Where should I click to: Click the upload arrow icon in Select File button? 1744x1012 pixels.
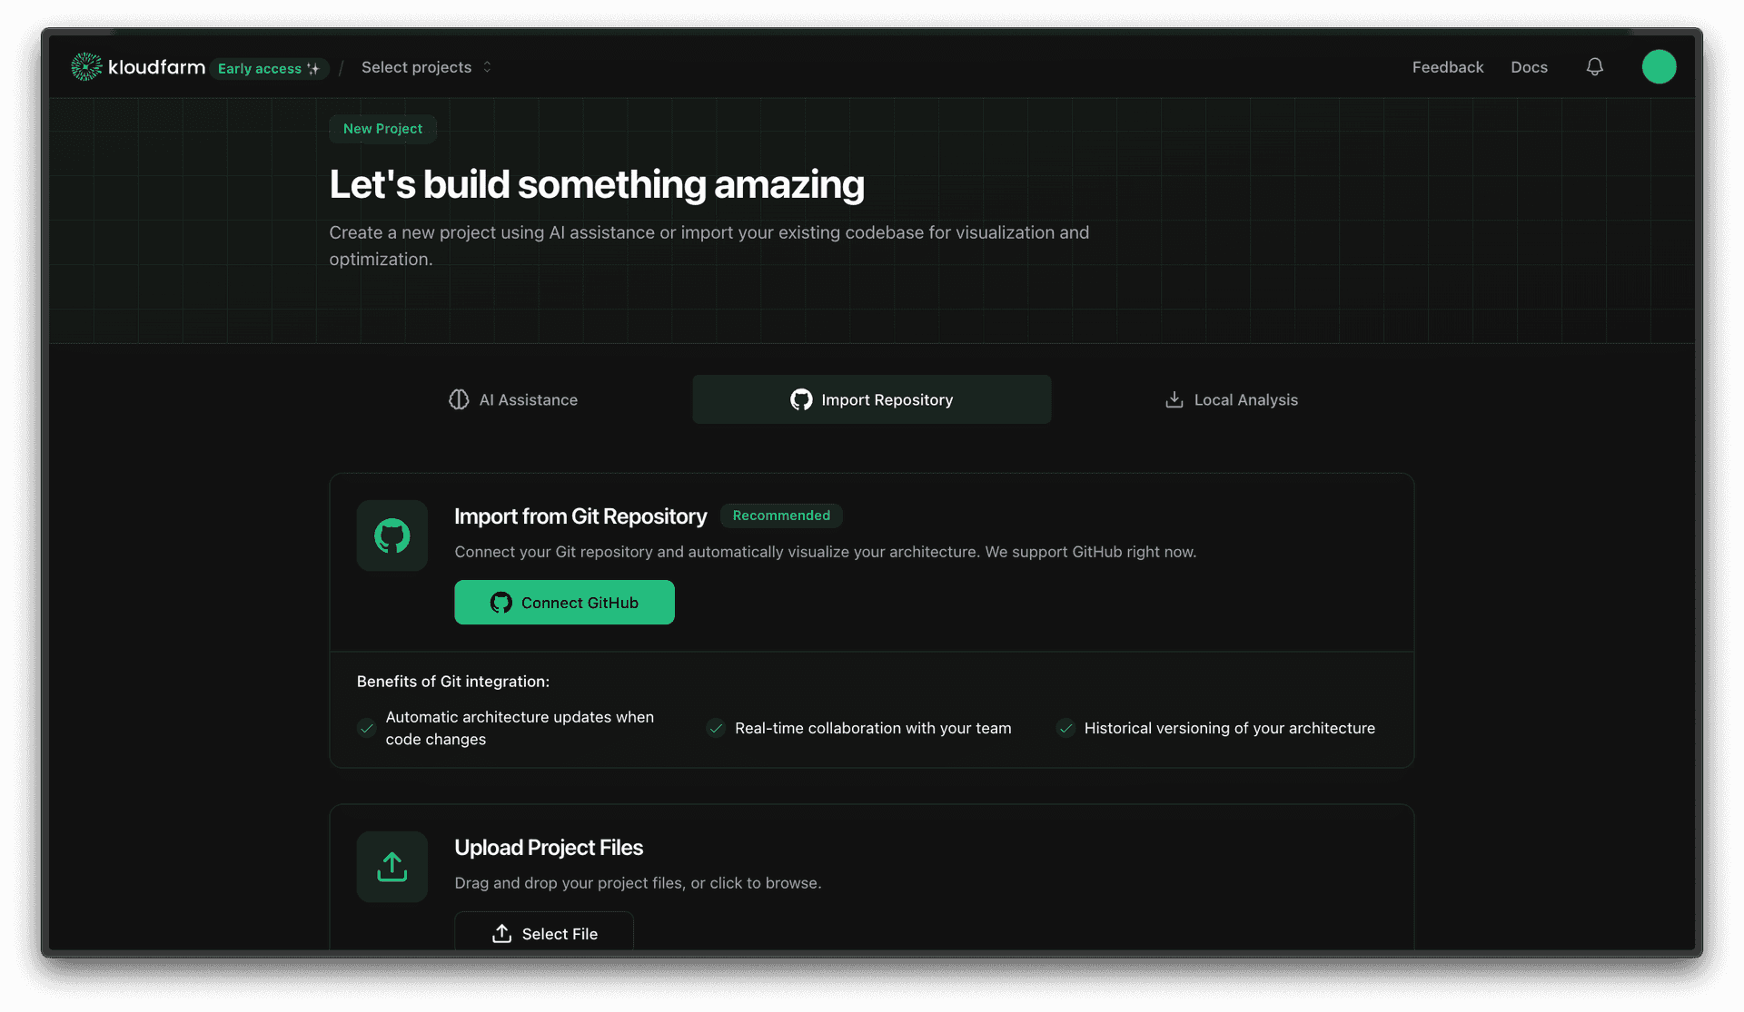point(500,933)
